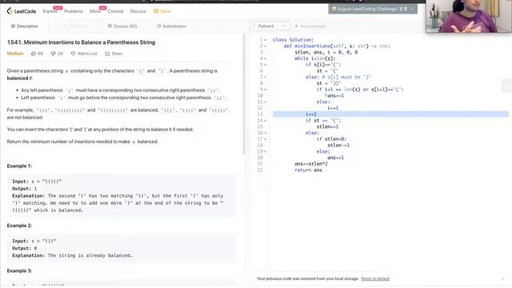The image size is (512, 288).
Task: Dismiss the restored-code notification with its X
Action: [503, 279]
